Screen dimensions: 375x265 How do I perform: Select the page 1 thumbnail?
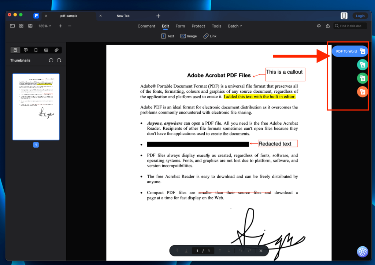36,107
